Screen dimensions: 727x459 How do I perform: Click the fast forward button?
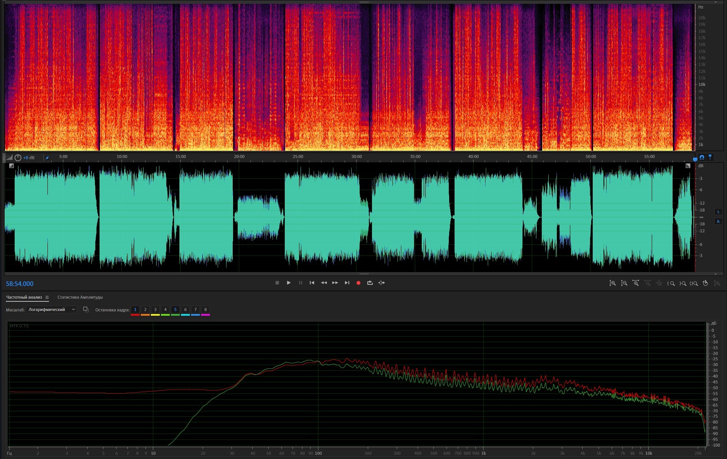pyautogui.click(x=335, y=283)
